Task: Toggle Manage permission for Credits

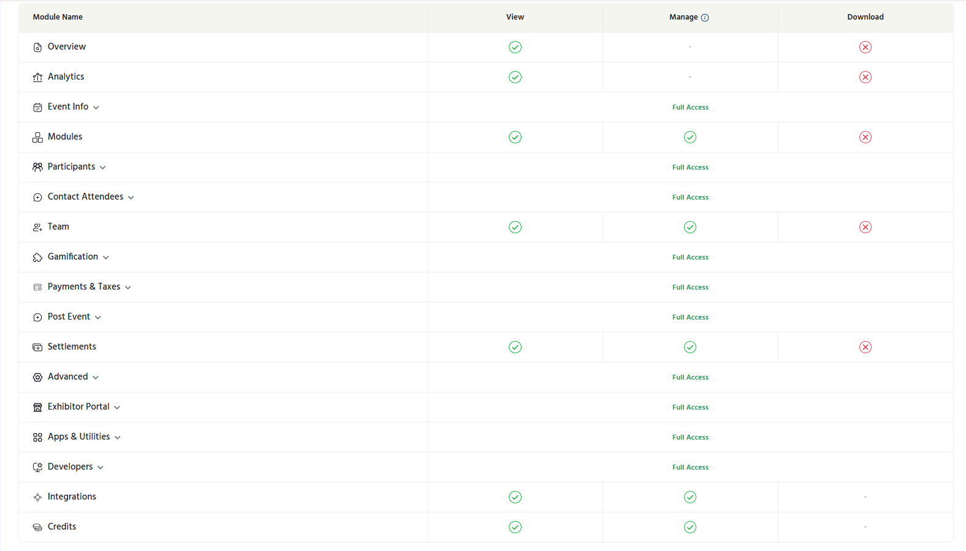Action: [690, 527]
